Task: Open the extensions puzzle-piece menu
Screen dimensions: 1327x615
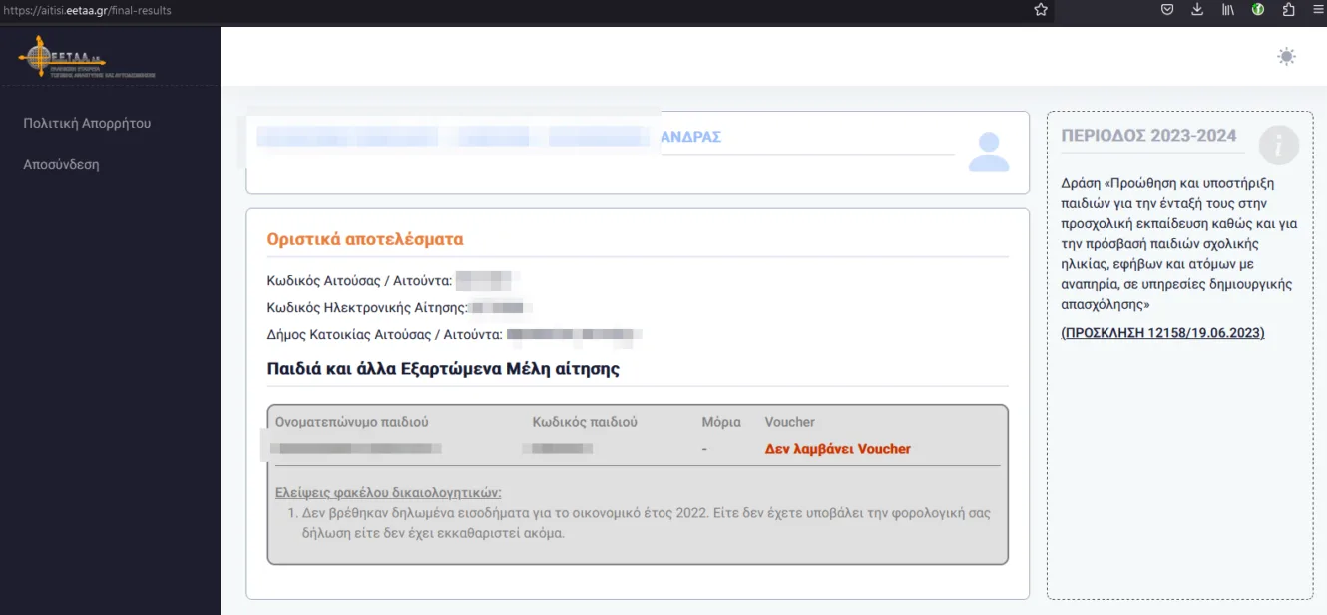Action: 1288,10
